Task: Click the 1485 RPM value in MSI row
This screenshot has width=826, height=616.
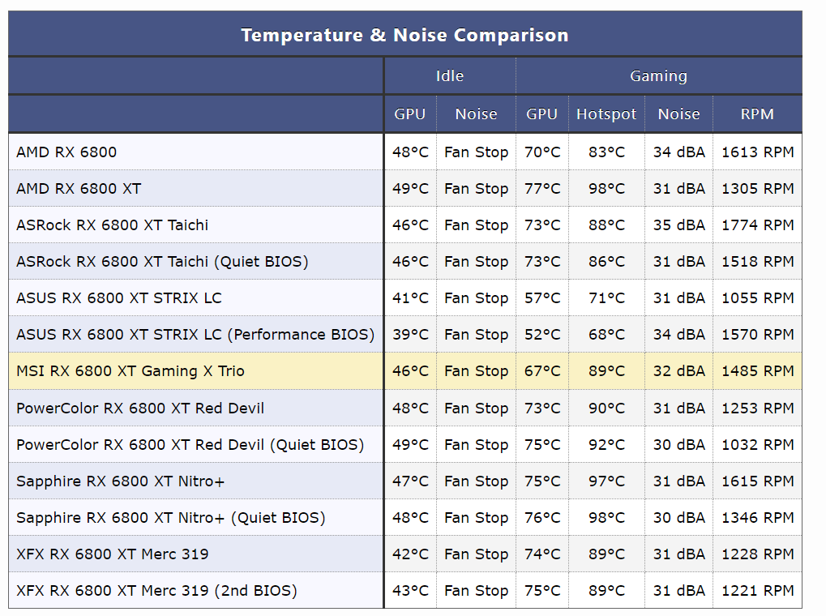Action: pyautogui.click(x=757, y=371)
